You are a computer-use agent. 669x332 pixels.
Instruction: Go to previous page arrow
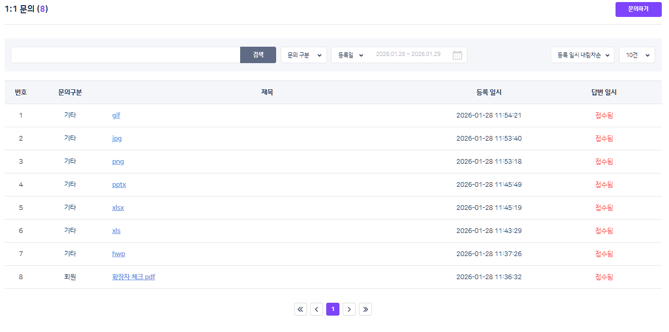pyautogui.click(x=317, y=309)
